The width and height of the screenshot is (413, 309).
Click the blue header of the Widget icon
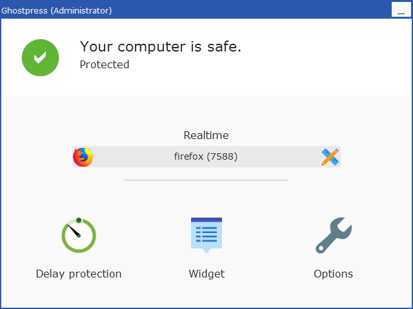click(206, 220)
